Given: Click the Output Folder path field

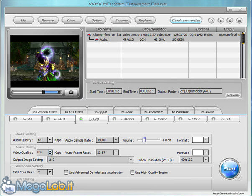Looking at the screenshot, I should [x=201, y=91].
